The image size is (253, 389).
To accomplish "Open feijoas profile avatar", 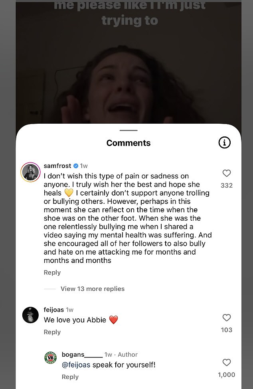I will (x=30, y=315).
